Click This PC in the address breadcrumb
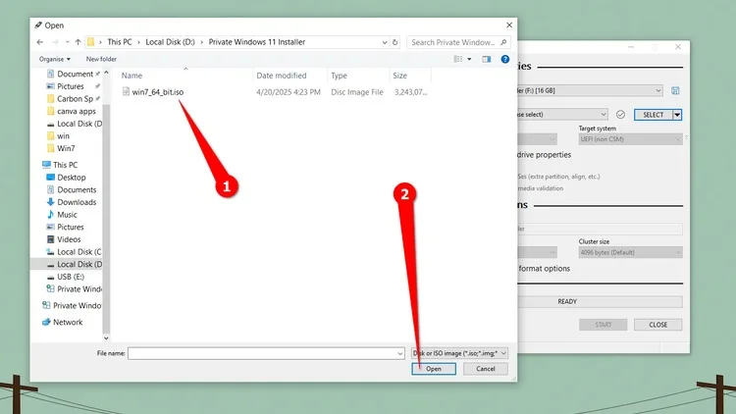736x414 pixels. 120,42
